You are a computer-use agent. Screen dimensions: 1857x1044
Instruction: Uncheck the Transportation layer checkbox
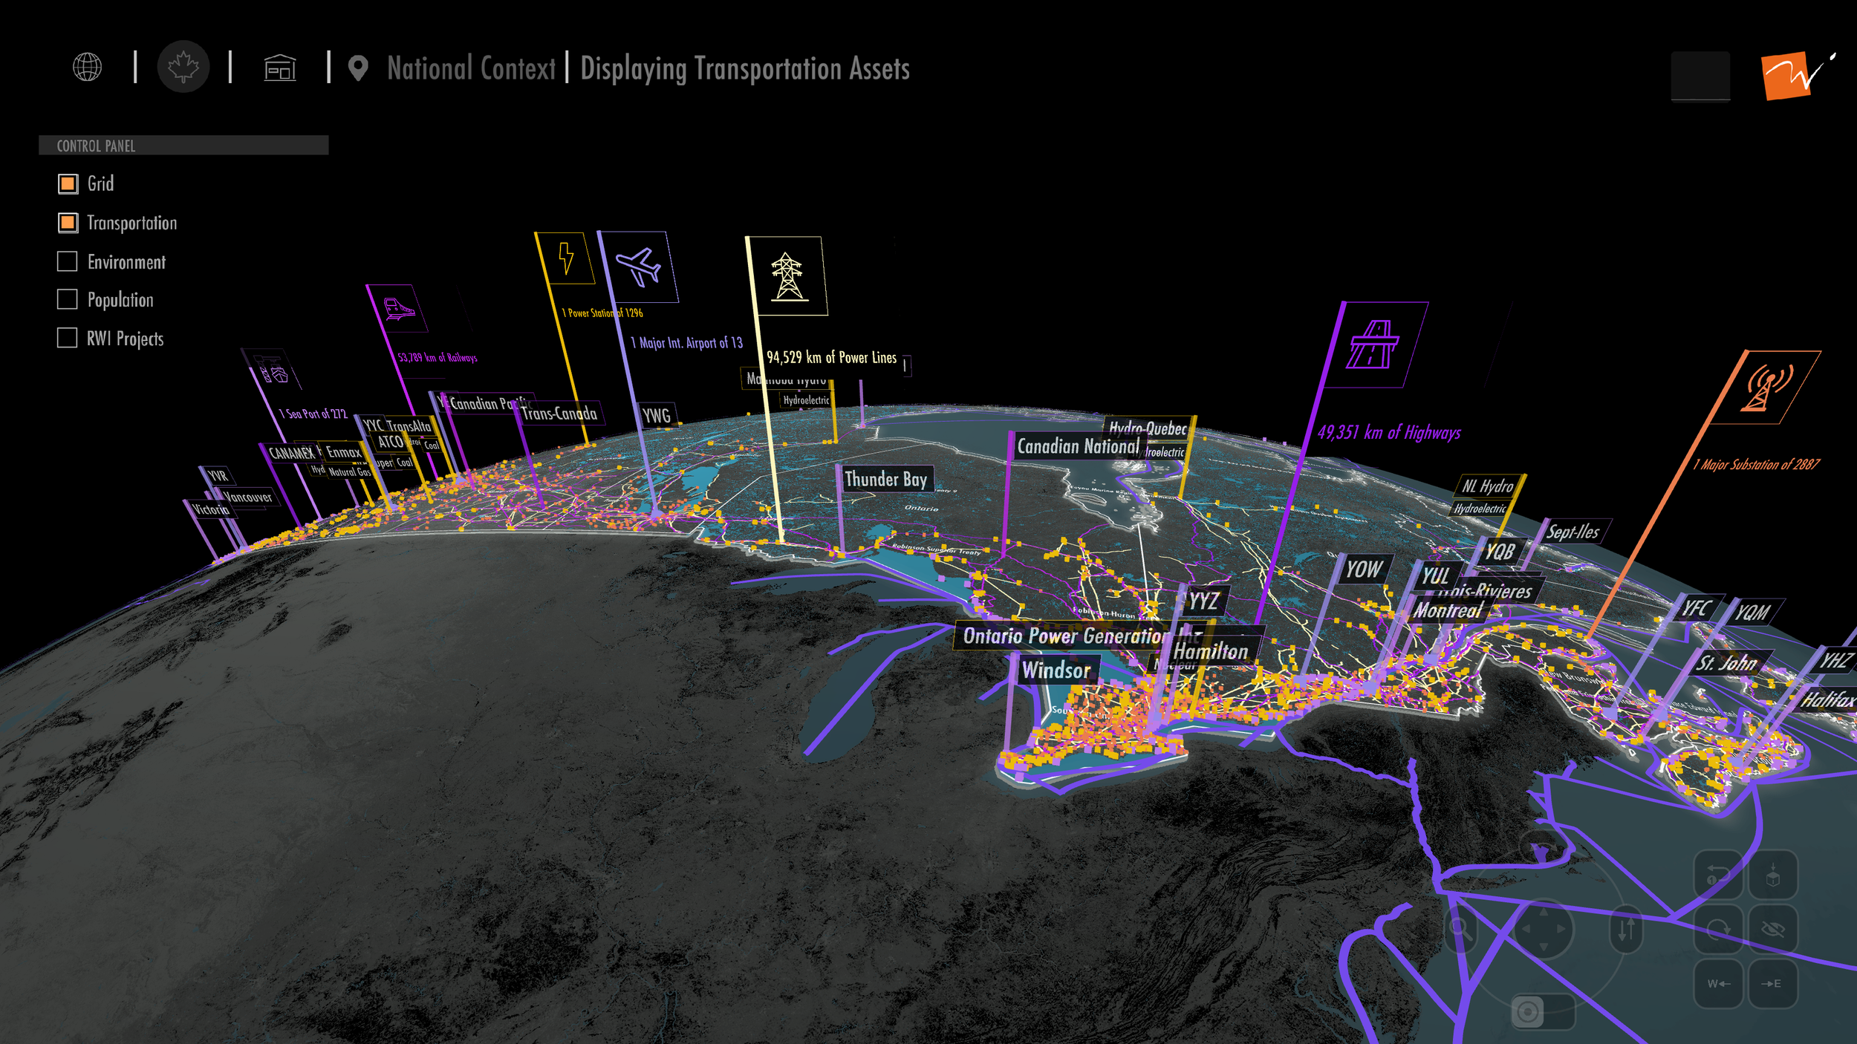point(68,223)
